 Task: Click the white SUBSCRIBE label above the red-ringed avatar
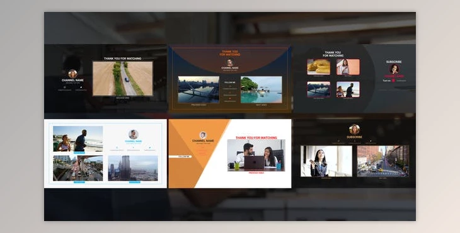point(394,62)
